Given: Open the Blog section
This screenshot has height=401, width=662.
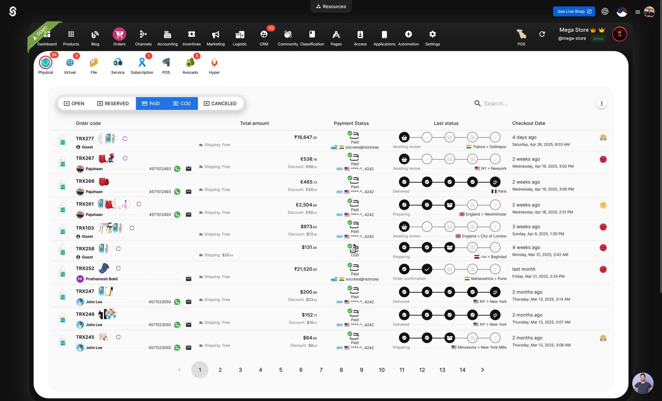Looking at the screenshot, I should click(x=95, y=38).
